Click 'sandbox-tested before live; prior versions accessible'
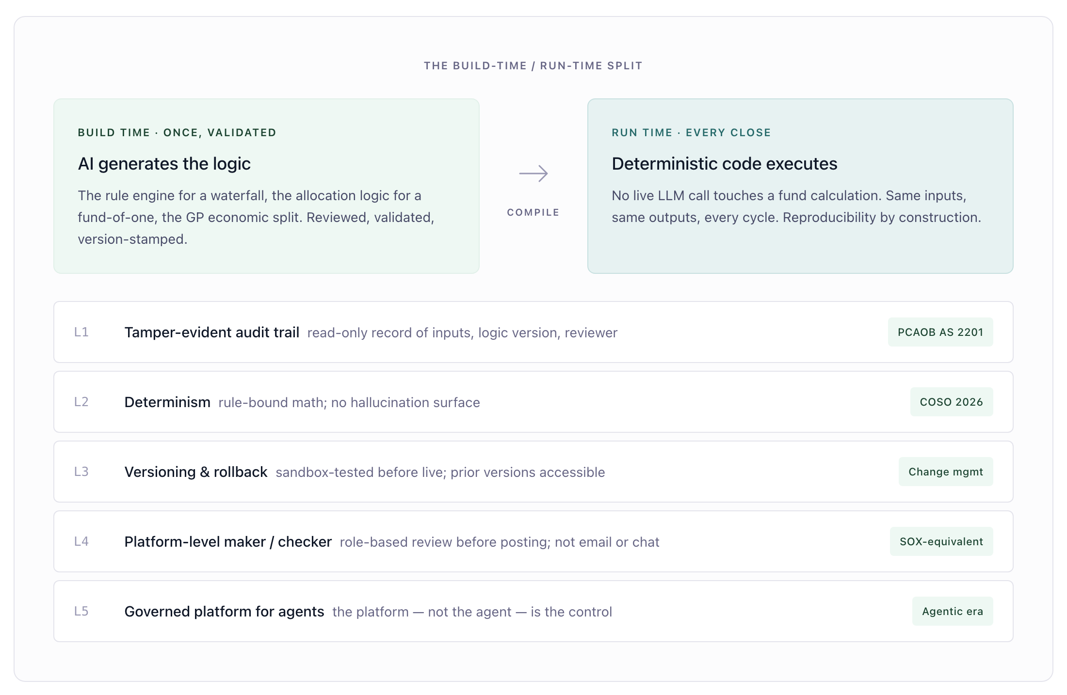 tap(440, 473)
